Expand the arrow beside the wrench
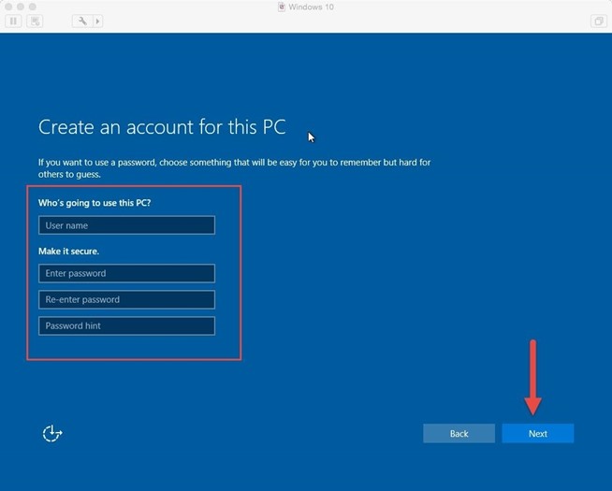612x491 pixels. click(96, 21)
